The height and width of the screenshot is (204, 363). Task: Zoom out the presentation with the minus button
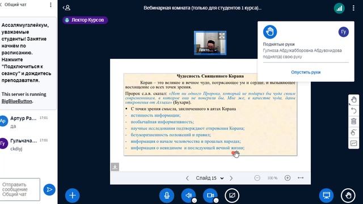point(257,178)
